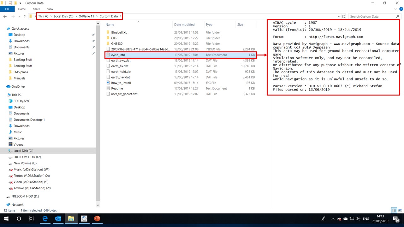Switch to the large thumbnails view layout
Screen dimensions: 404x227
pyautogui.click(x=400, y=210)
